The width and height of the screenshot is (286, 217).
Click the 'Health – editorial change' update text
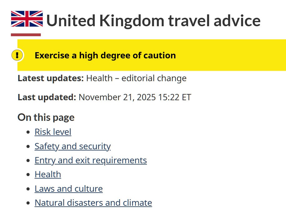point(136,78)
